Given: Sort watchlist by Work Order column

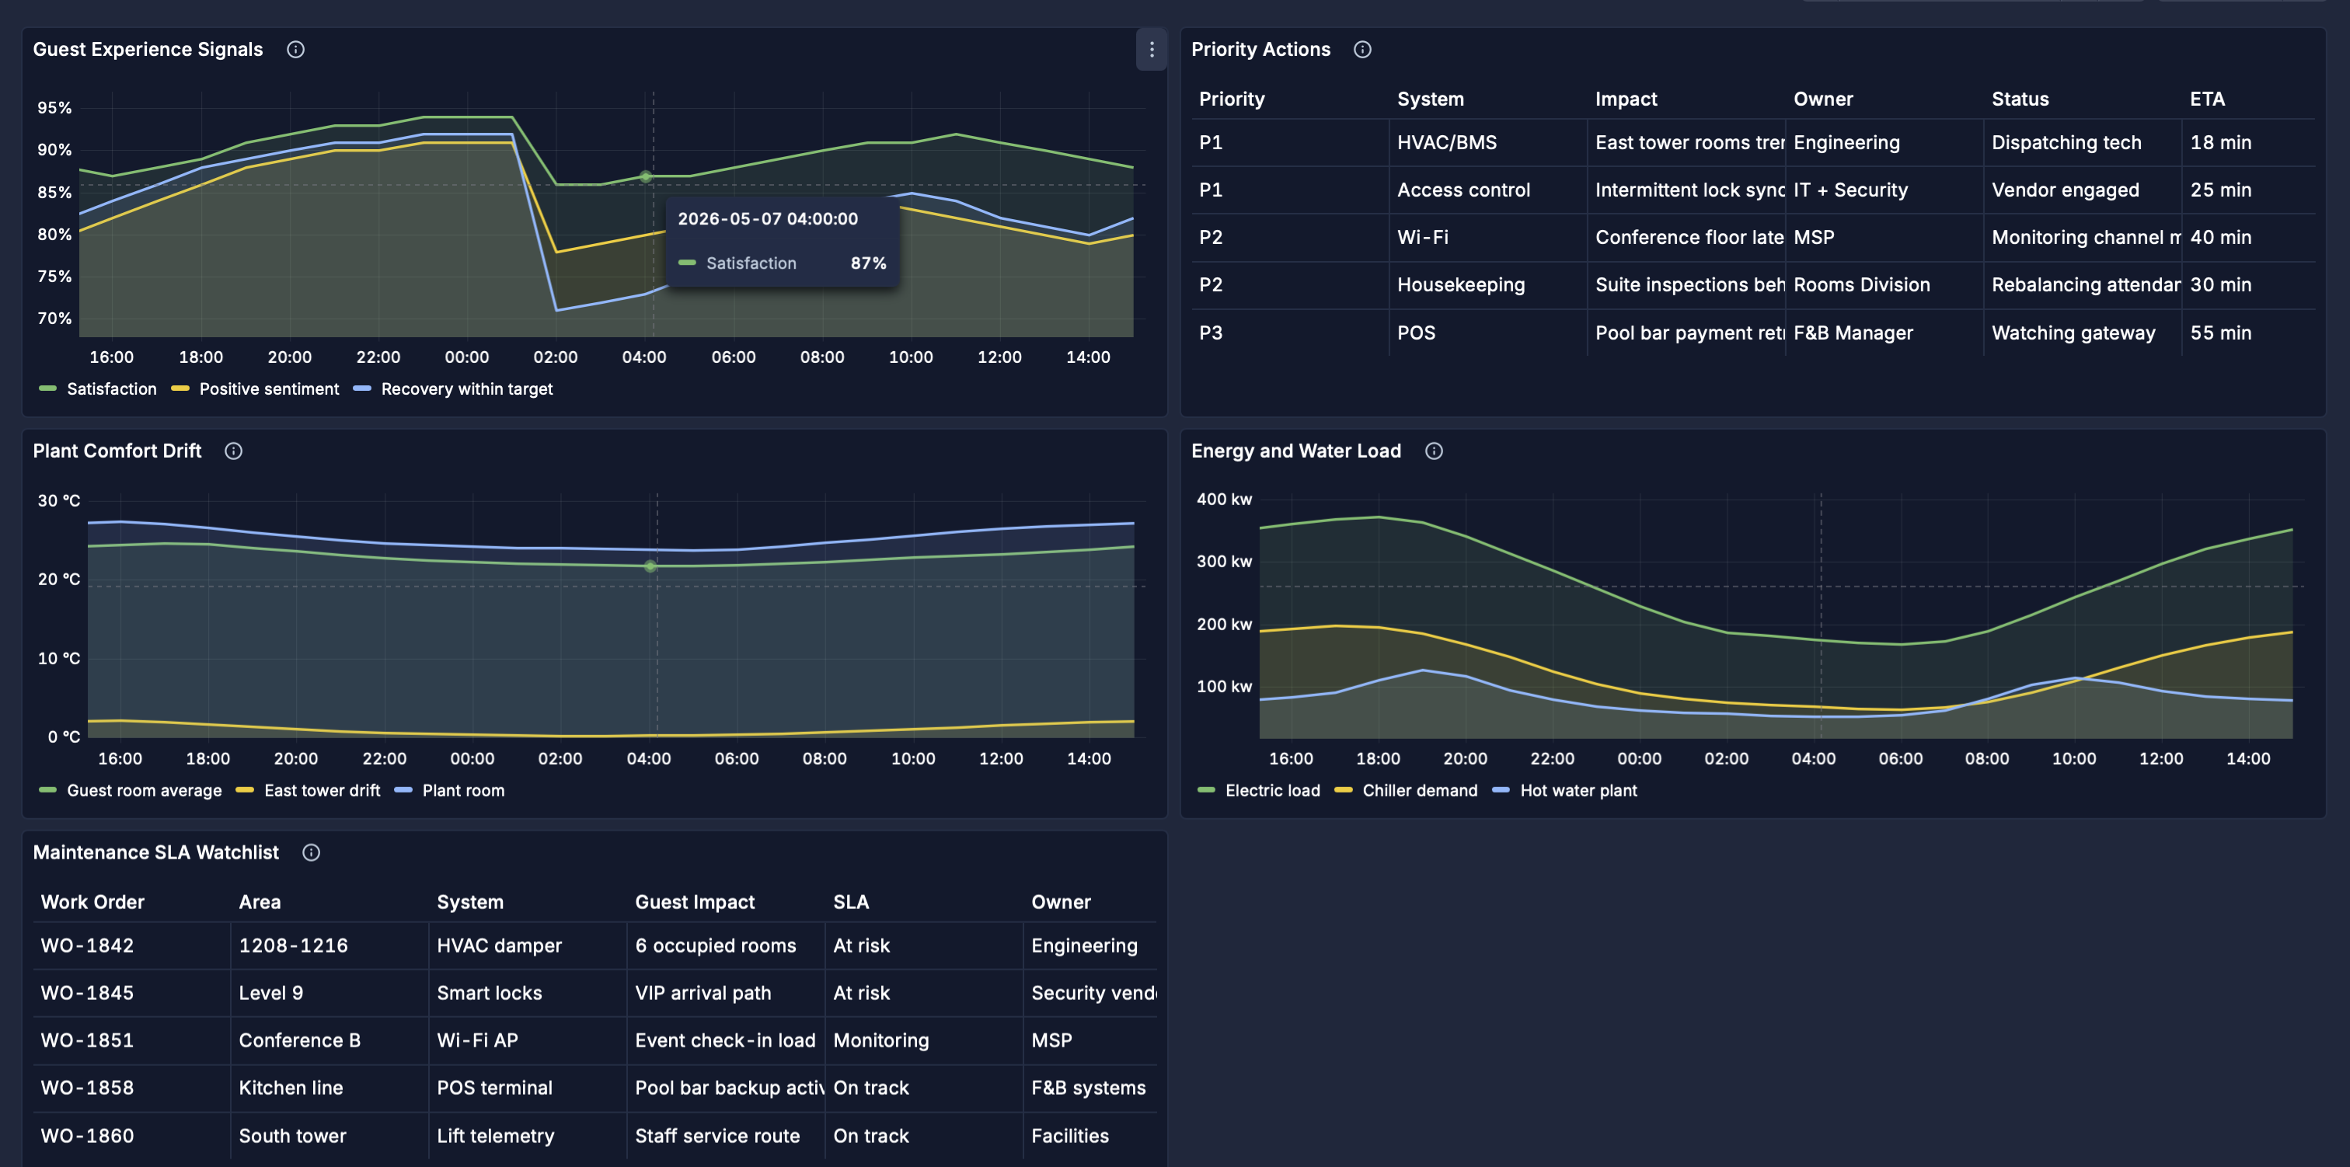Looking at the screenshot, I should tap(92, 901).
